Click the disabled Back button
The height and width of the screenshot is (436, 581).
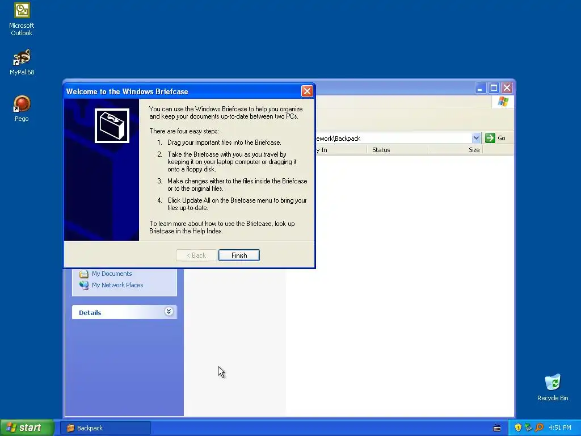196,255
